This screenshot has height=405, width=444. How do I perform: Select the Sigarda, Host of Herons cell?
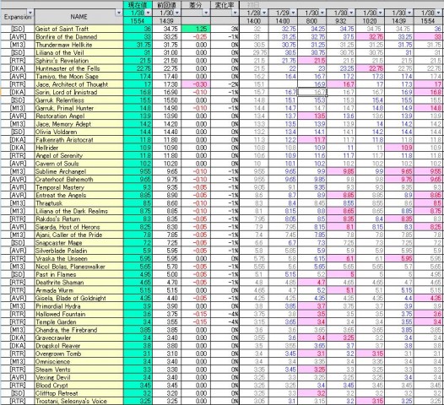(79, 227)
